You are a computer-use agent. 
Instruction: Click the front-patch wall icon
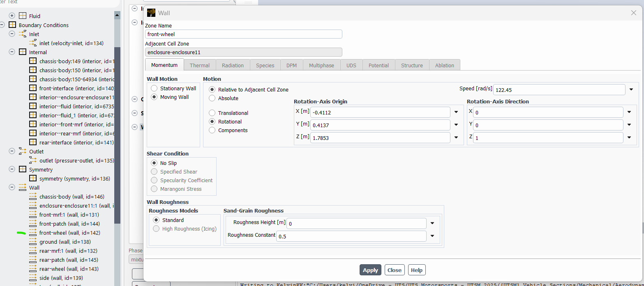pos(33,224)
